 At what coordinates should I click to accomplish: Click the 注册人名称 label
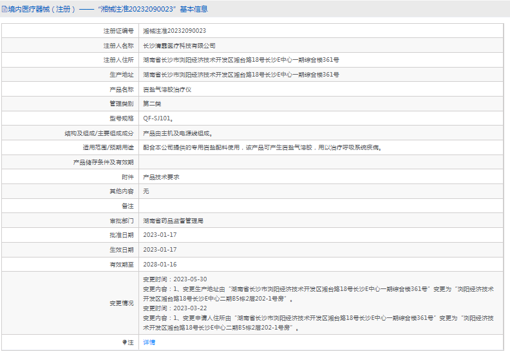pyautogui.click(x=118, y=46)
